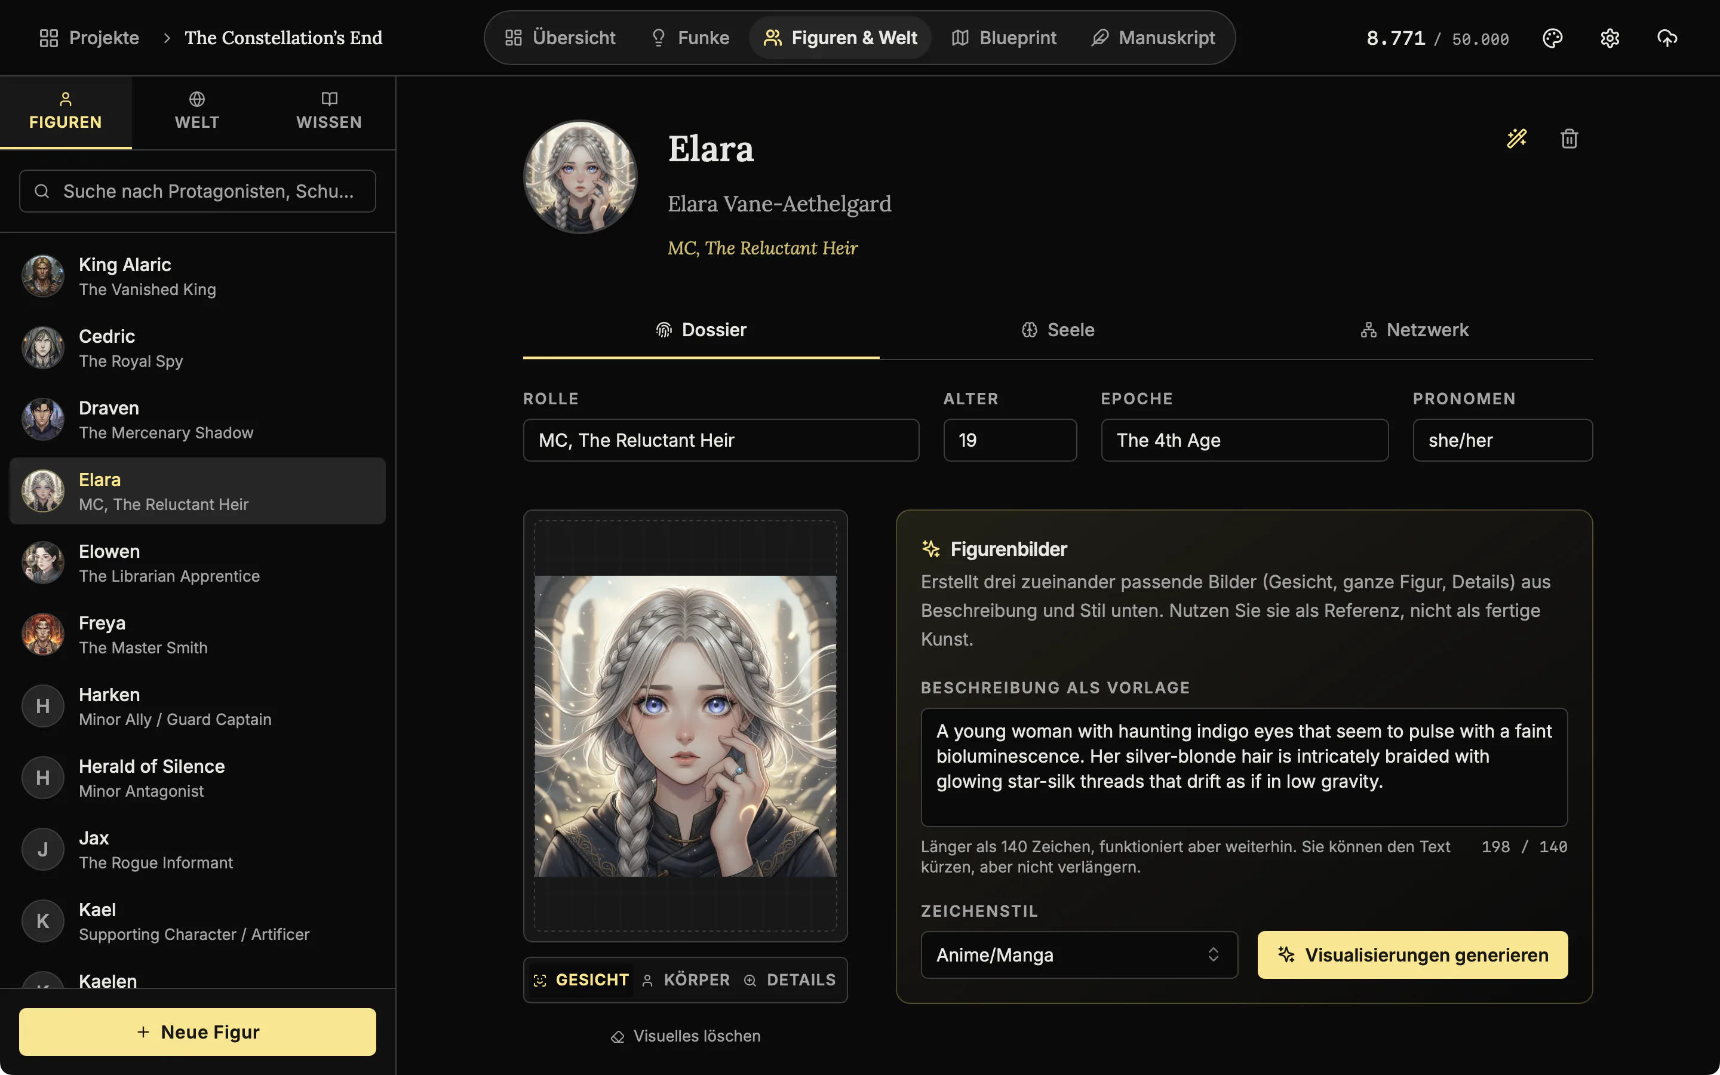The height and width of the screenshot is (1075, 1720).
Task: Click the Epoche field The 4th Age
Action: pos(1245,440)
